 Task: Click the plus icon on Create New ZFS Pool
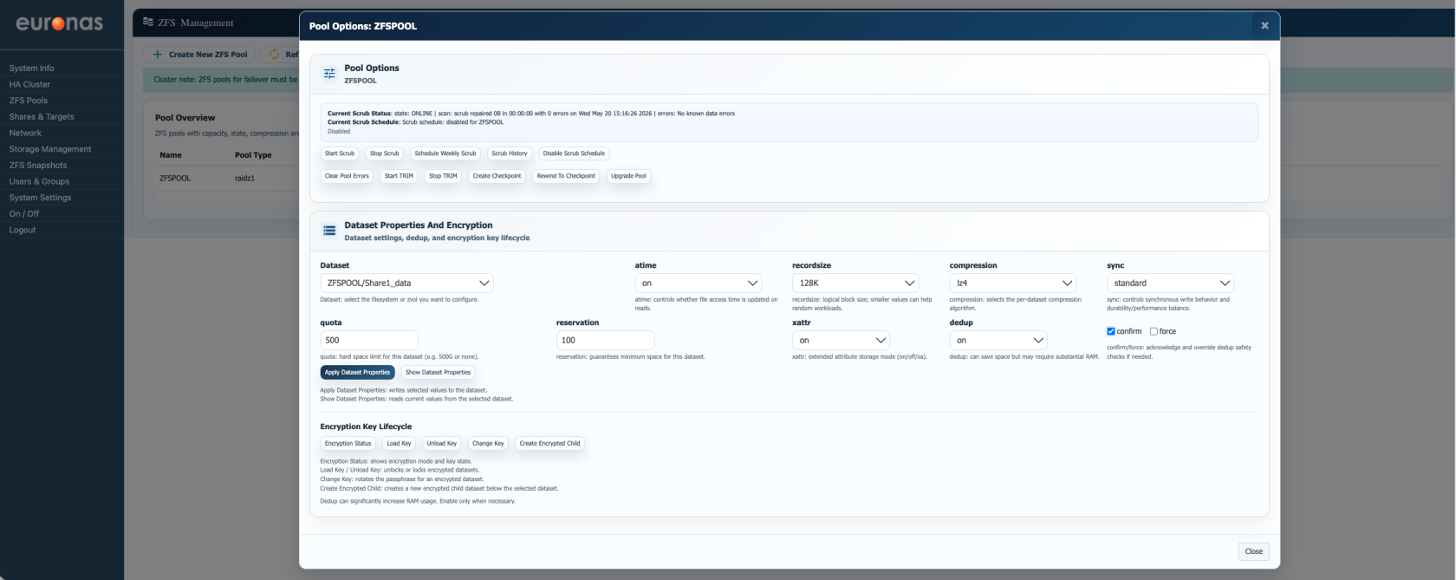click(158, 54)
